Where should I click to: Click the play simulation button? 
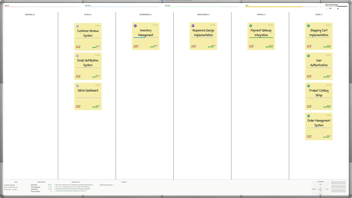(338, 9)
